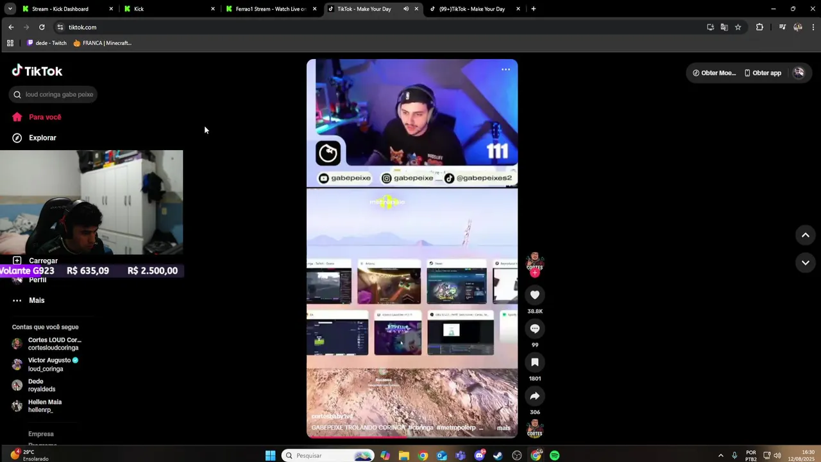The image size is (821, 462).
Task: Open the Windows Start menu
Action: click(270, 456)
